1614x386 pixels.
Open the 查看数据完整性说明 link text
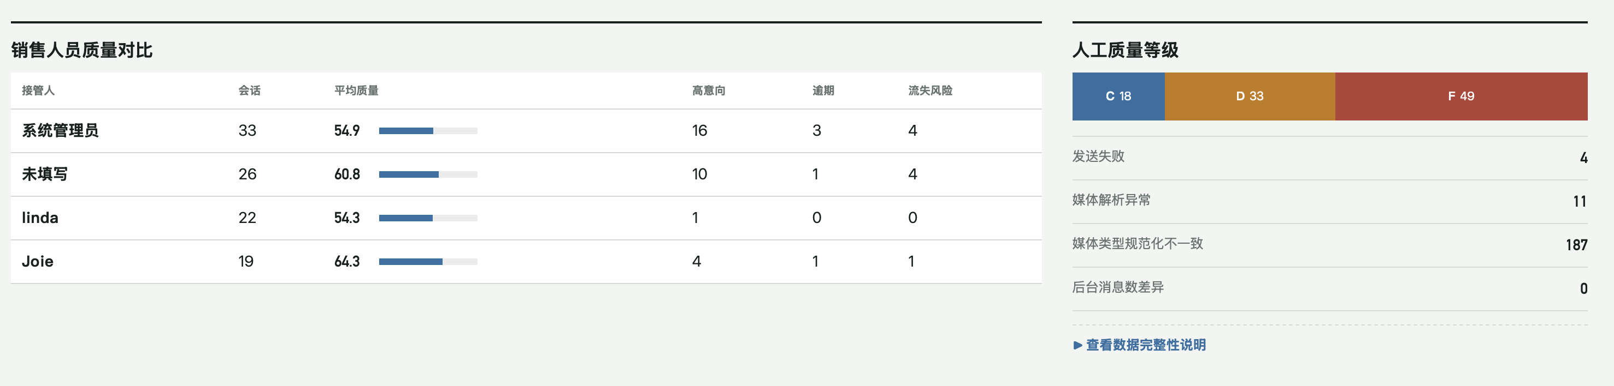[x=1145, y=345]
